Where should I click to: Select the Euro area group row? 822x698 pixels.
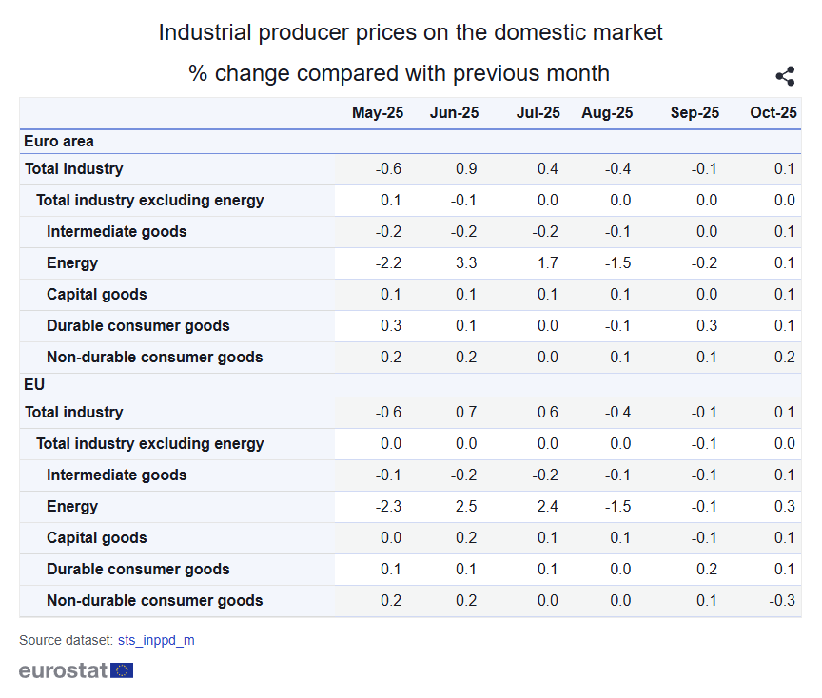click(x=59, y=142)
